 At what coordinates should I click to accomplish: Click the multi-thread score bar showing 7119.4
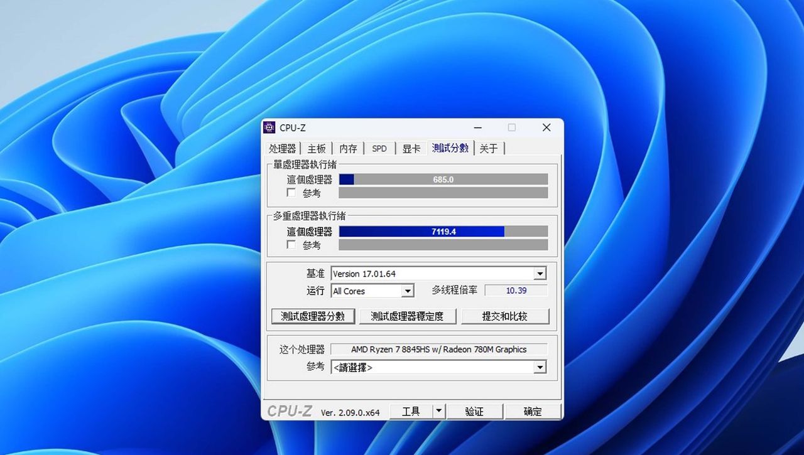[443, 232]
